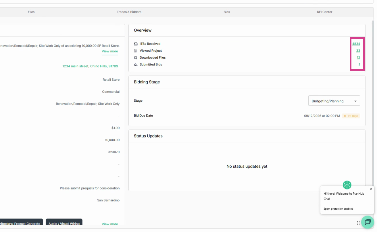Go to RFI Center tab
Screen dimensions: 377x232
(x=325, y=12)
